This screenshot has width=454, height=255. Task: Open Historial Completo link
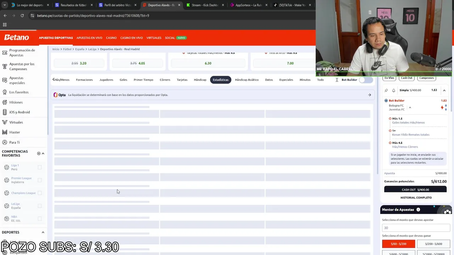(416, 198)
